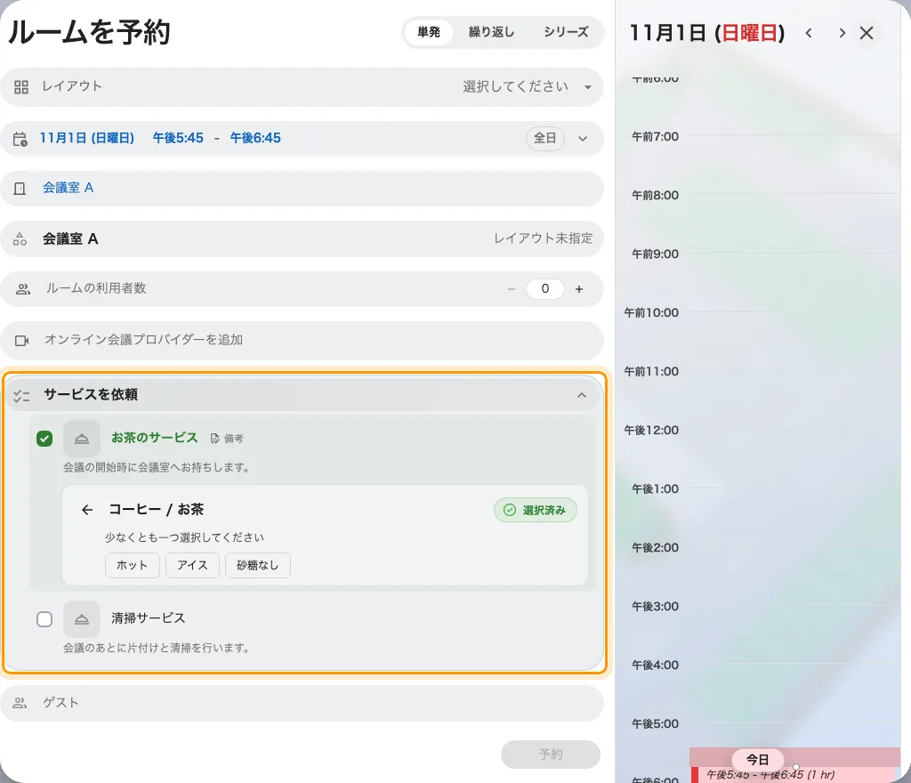Screen dimensions: 911x783
Task: Click the 予約 button
Action: click(551, 755)
